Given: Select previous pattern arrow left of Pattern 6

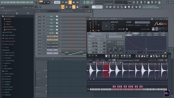Looking at the screenshot, I should (91, 7).
